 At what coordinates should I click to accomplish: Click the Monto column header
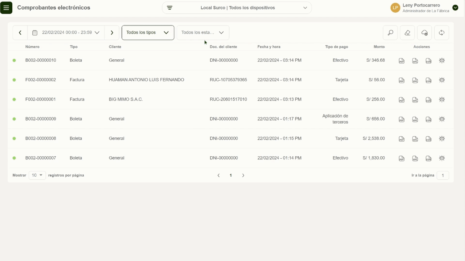[379, 47]
